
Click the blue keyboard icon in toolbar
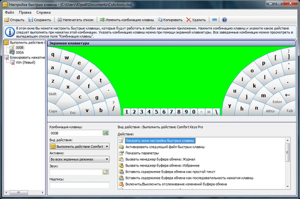coord(214,19)
